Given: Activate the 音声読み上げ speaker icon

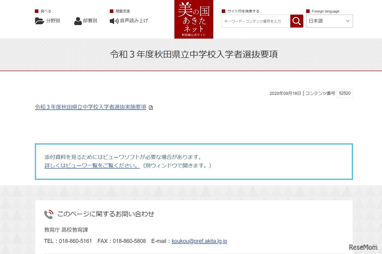Looking at the screenshot, I should click(x=114, y=21).
